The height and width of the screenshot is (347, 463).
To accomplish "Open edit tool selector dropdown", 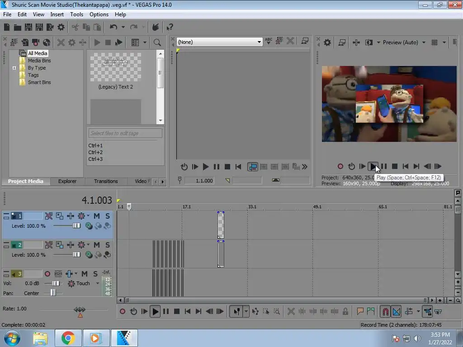I will point(246,311).
